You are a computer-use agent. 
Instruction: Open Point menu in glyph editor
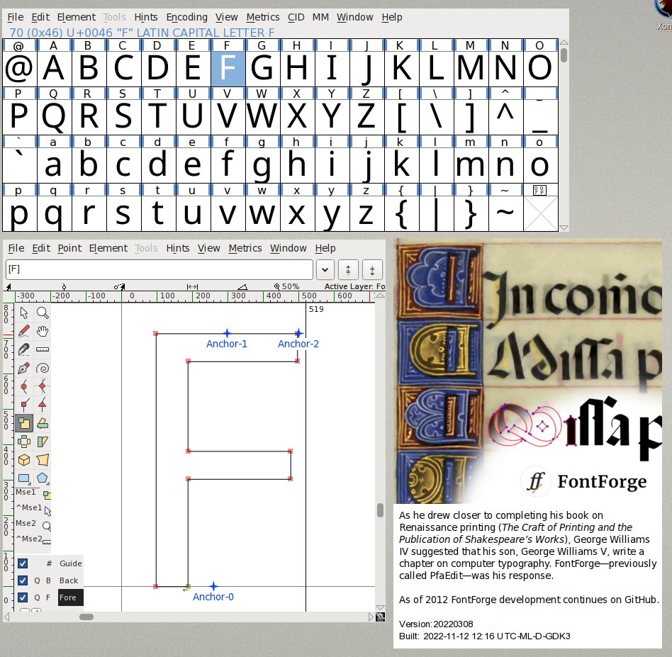(69, 248)
